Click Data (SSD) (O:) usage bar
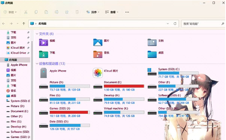 click(70, 125)
